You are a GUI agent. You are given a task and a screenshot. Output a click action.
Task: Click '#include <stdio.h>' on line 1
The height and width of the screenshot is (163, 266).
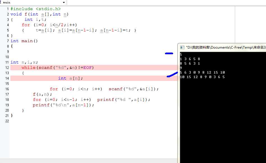36,9
